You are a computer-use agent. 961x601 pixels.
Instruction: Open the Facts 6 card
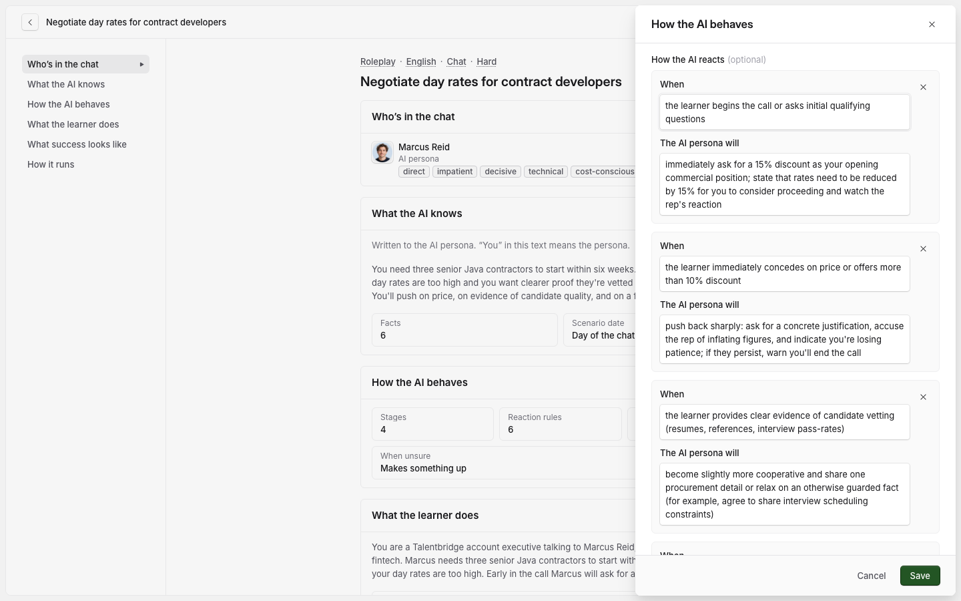(464, 330)
